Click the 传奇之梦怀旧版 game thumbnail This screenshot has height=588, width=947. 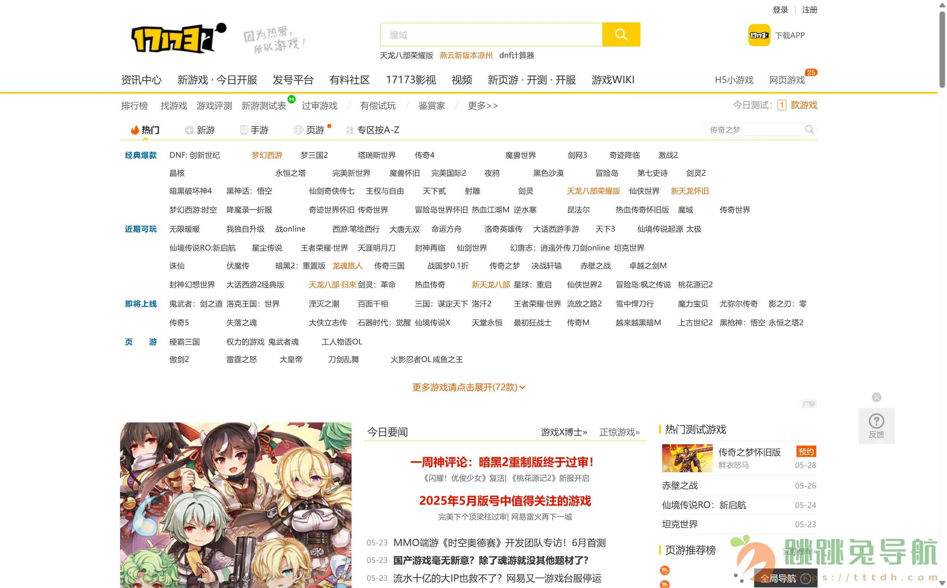click(687, 458)
